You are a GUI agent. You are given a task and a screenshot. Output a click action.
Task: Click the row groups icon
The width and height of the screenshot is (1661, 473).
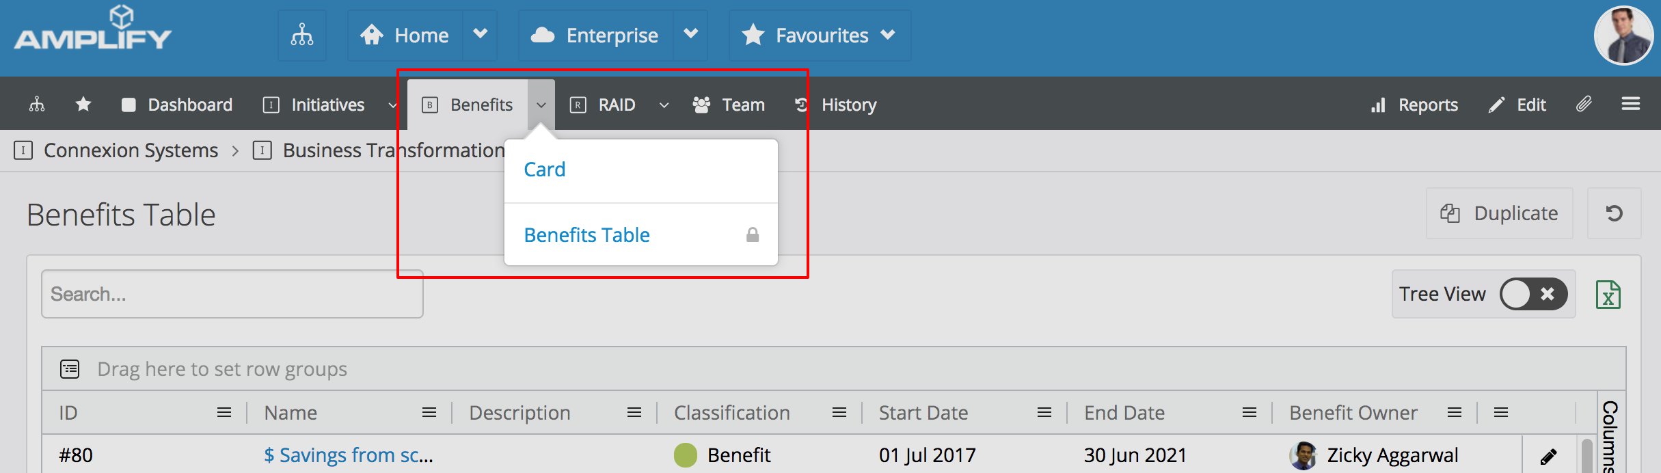[x=70, y=369]
